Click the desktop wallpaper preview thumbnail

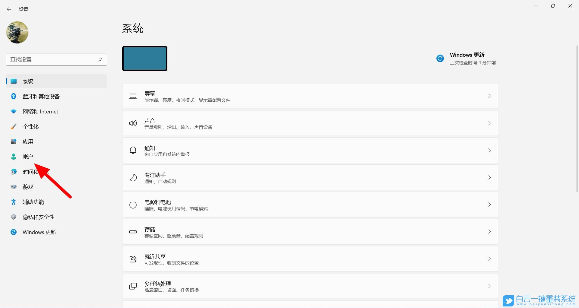click(145, 59)
